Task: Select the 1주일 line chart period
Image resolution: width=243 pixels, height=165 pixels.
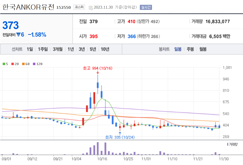Action: (x=43, y=49)
